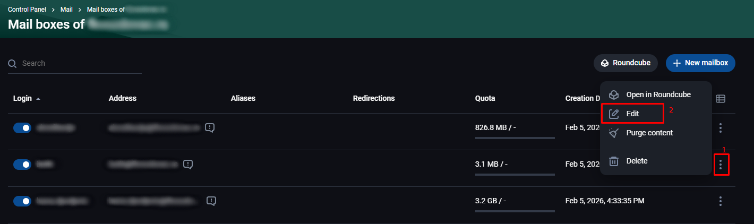Viewport: 754px width, 224px height.
Task: Disable the first mailbox toggle switch
Action: coord(22,128)
